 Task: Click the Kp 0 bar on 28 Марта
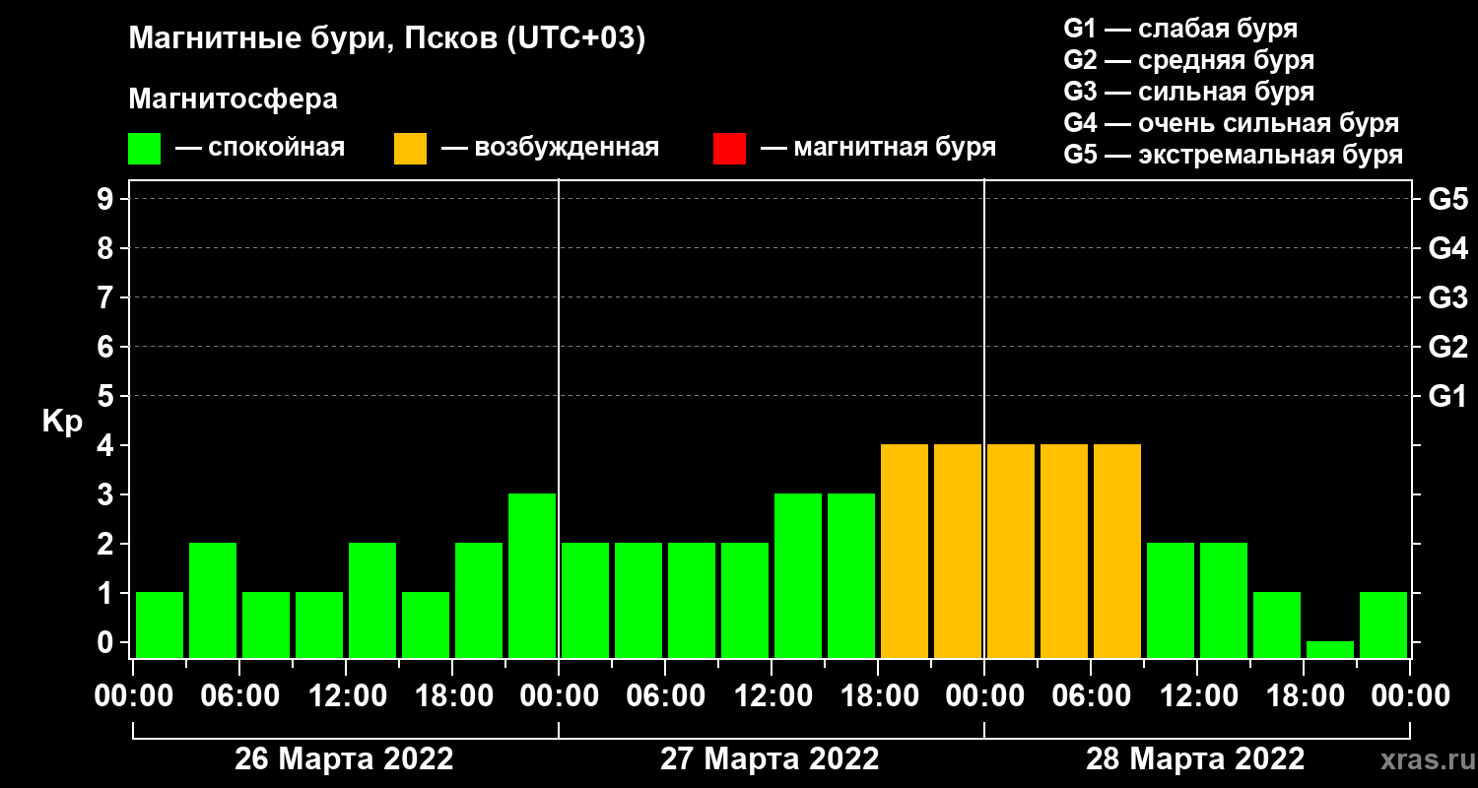pyautogui.click(x=1330, y=649)
